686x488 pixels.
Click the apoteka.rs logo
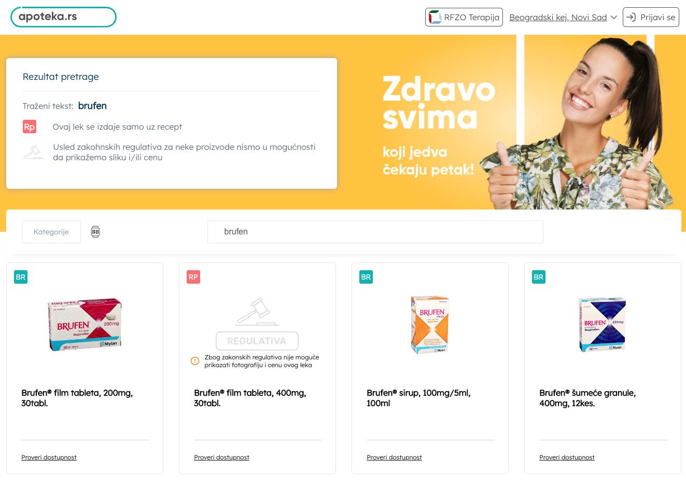click(63, 17)
